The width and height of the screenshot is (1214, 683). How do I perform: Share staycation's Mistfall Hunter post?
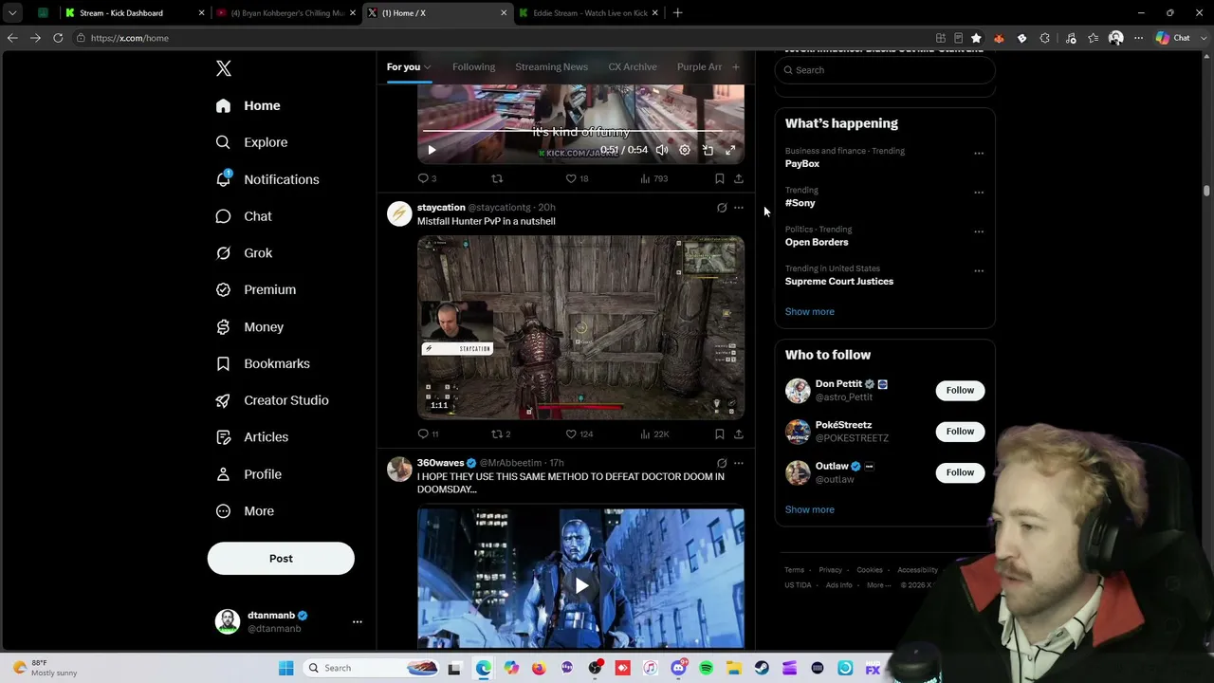pyautogui.click(x=739, y=434)
